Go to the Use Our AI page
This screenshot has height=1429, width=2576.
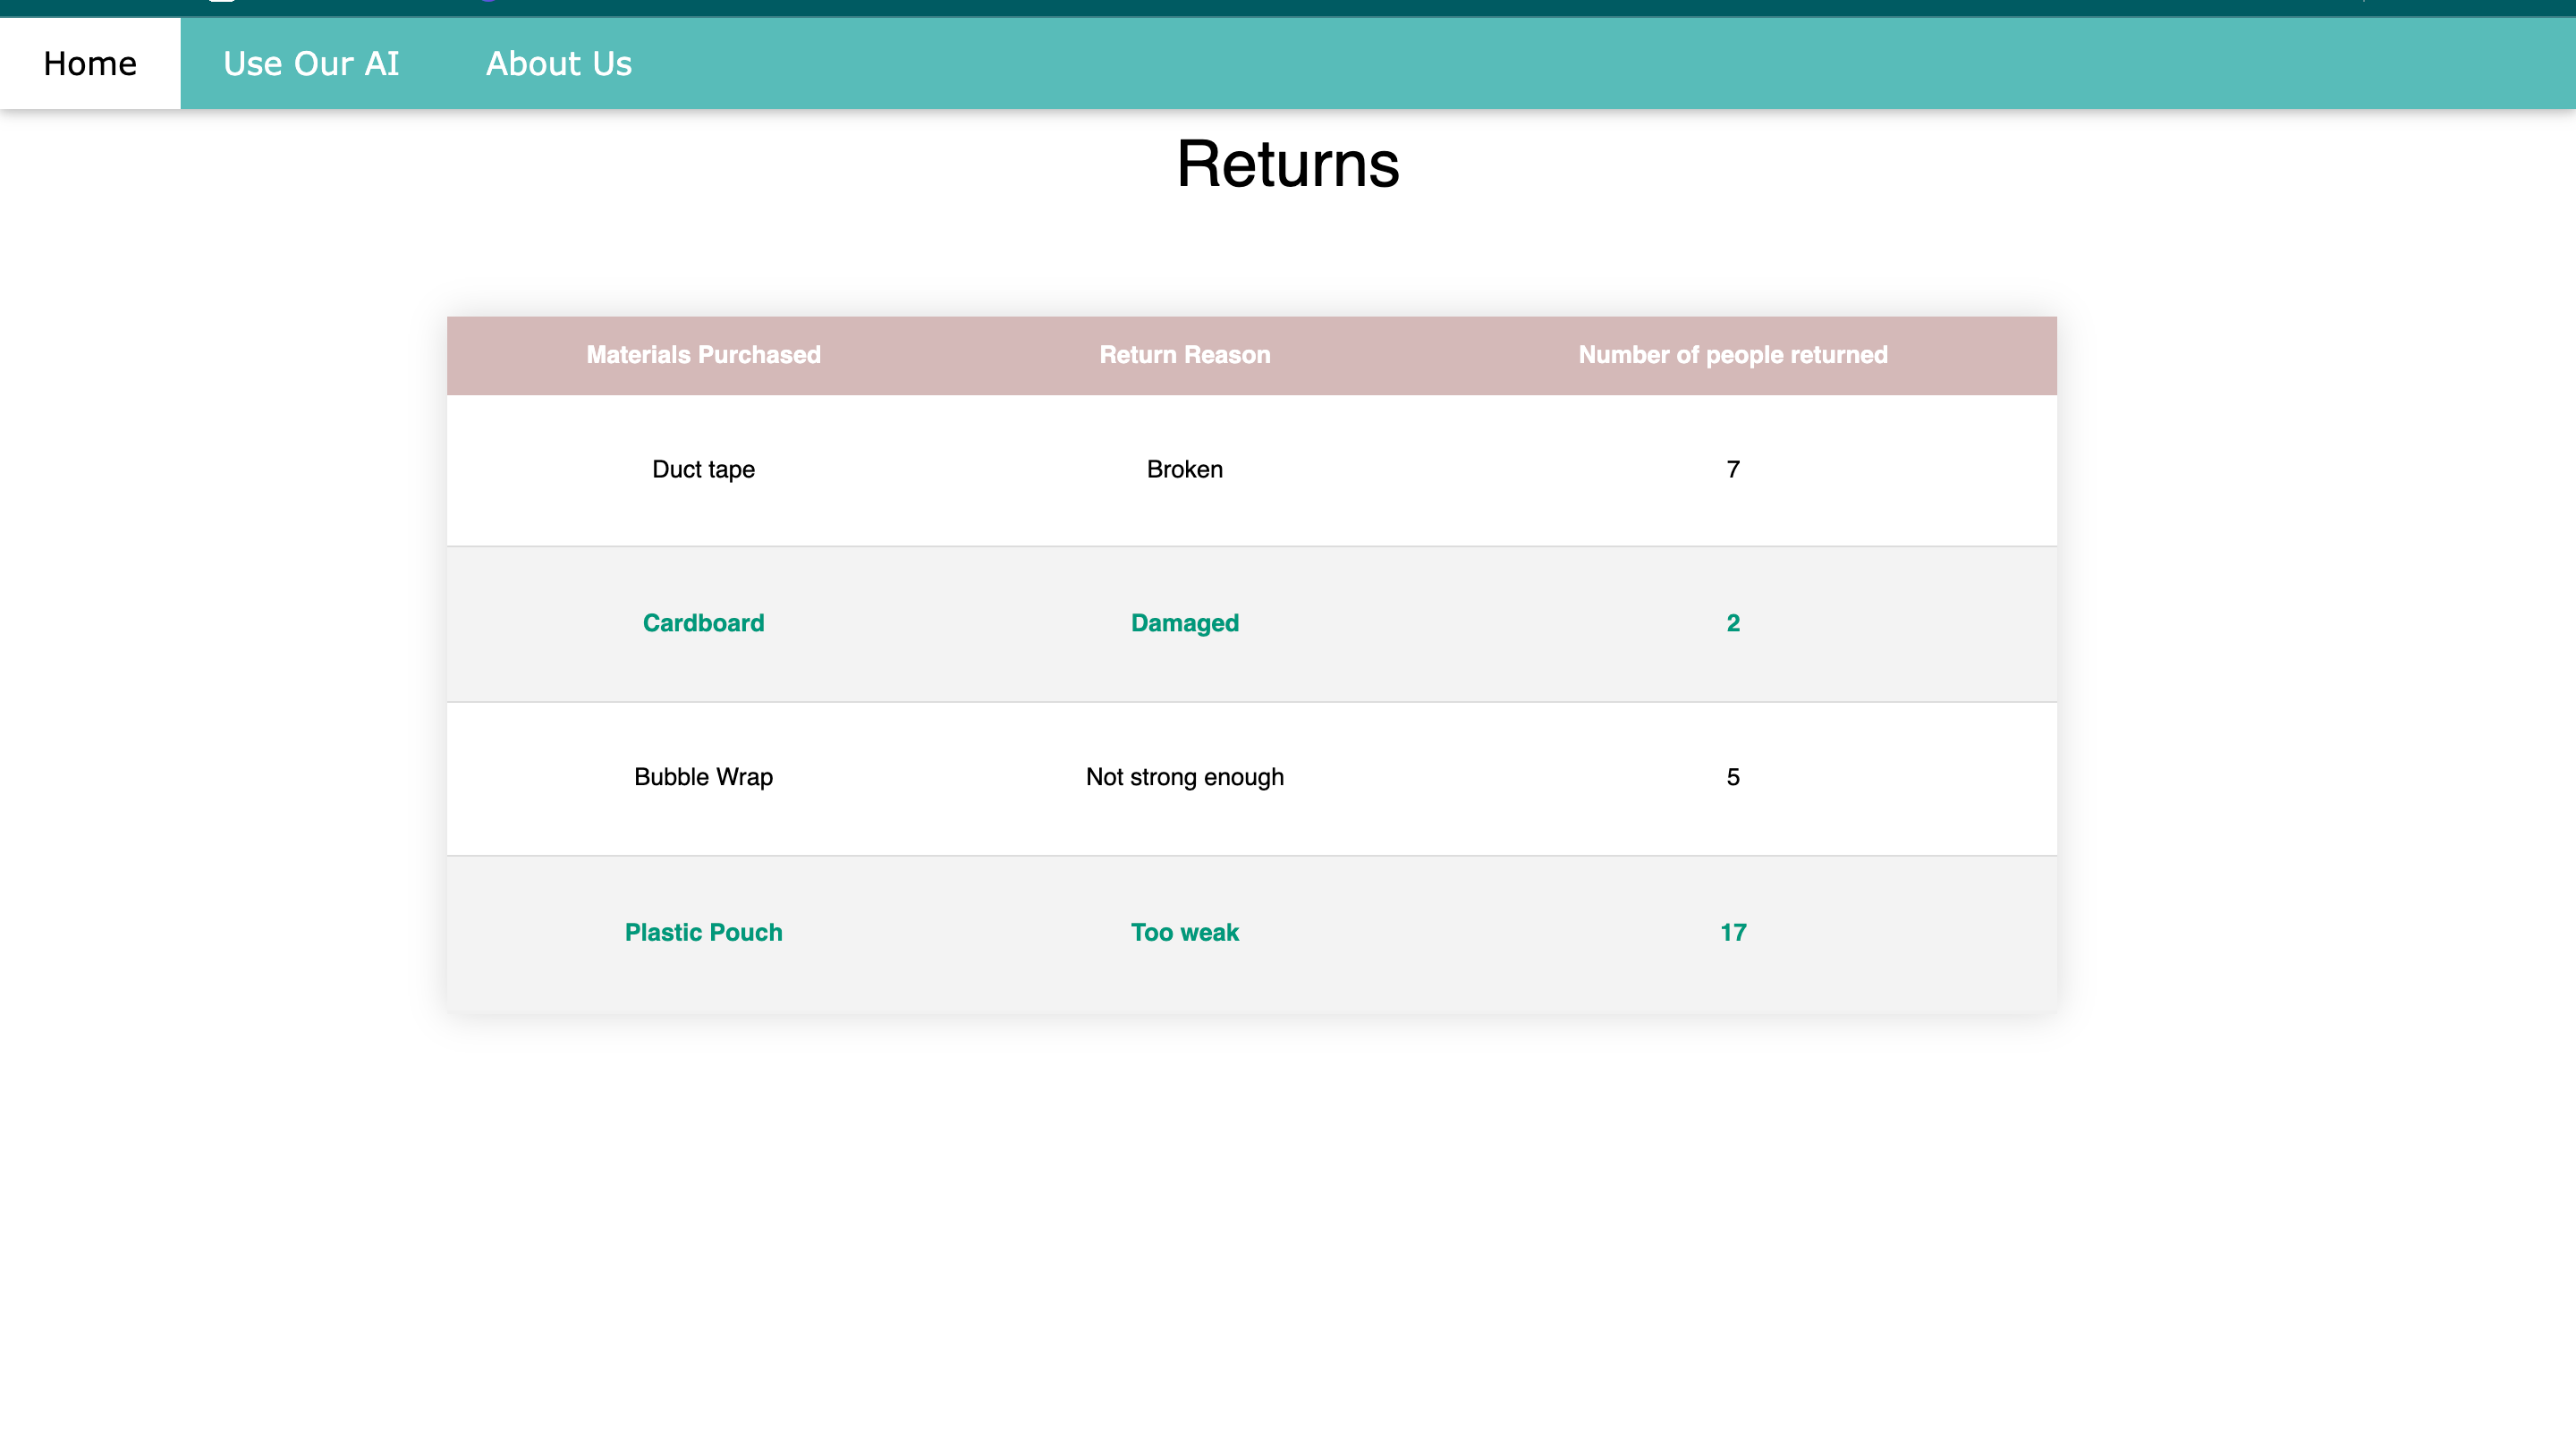pyautogui.click(x=310, y=63)
